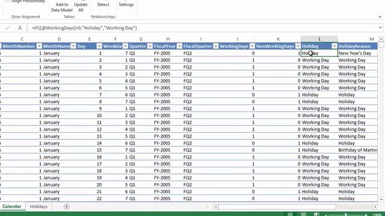This screenshot has height=216, width=385.
Task: Select Holiday cell in Day 1 row
Action: (x=319, y=53)
